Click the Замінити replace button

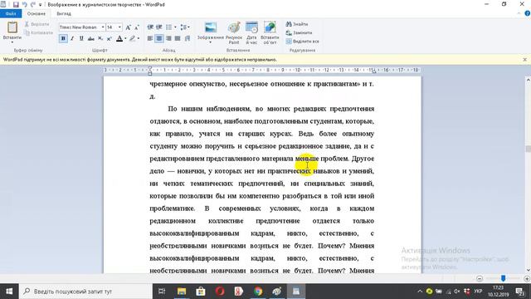(x=299, y=33)
